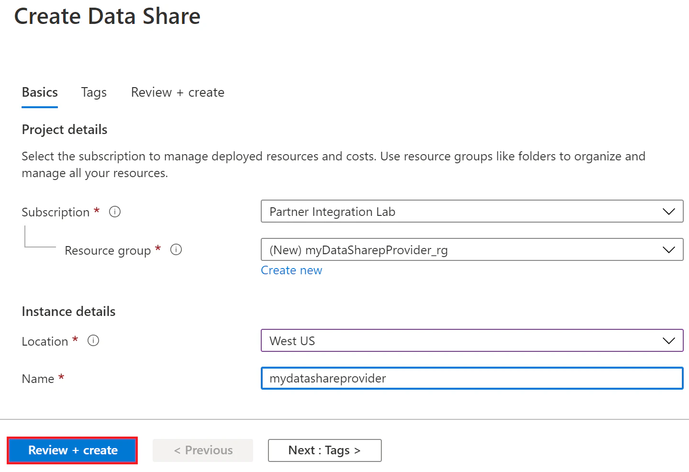Click the Name field containing mydatashareprovider
Viewport: 689px width, 472px height.
pos(471,379)
